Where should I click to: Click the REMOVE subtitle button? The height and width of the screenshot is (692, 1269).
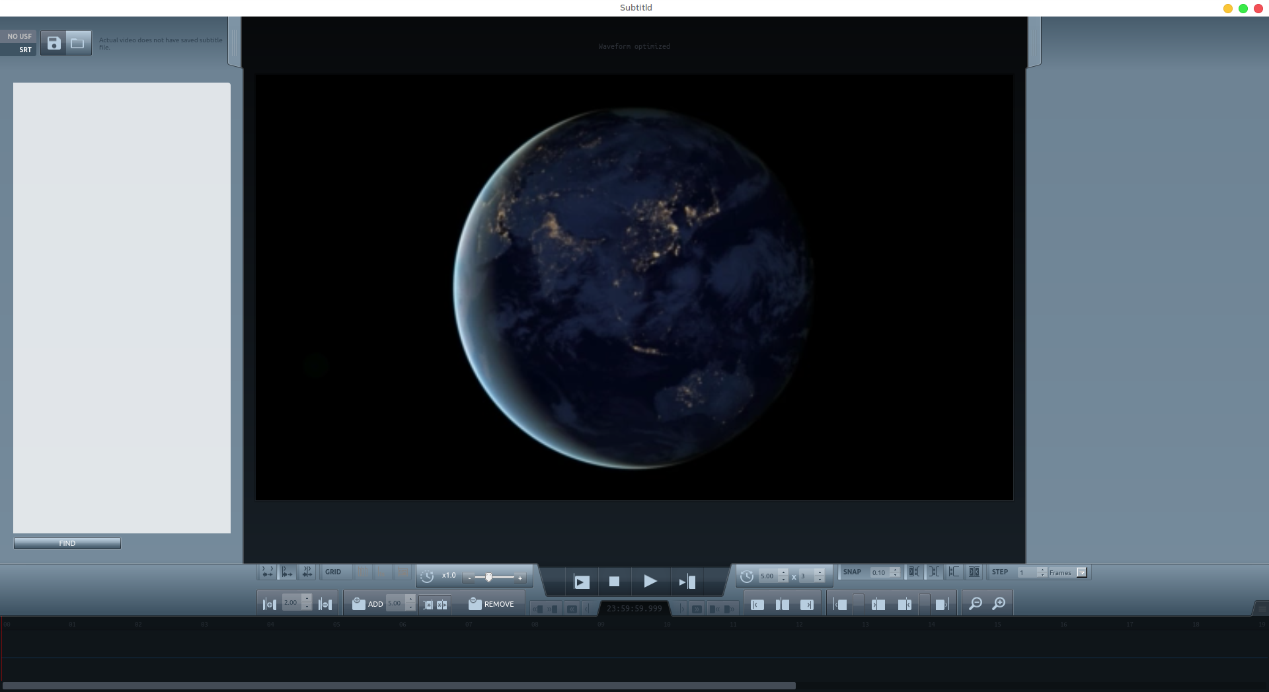tap(491, 603)
